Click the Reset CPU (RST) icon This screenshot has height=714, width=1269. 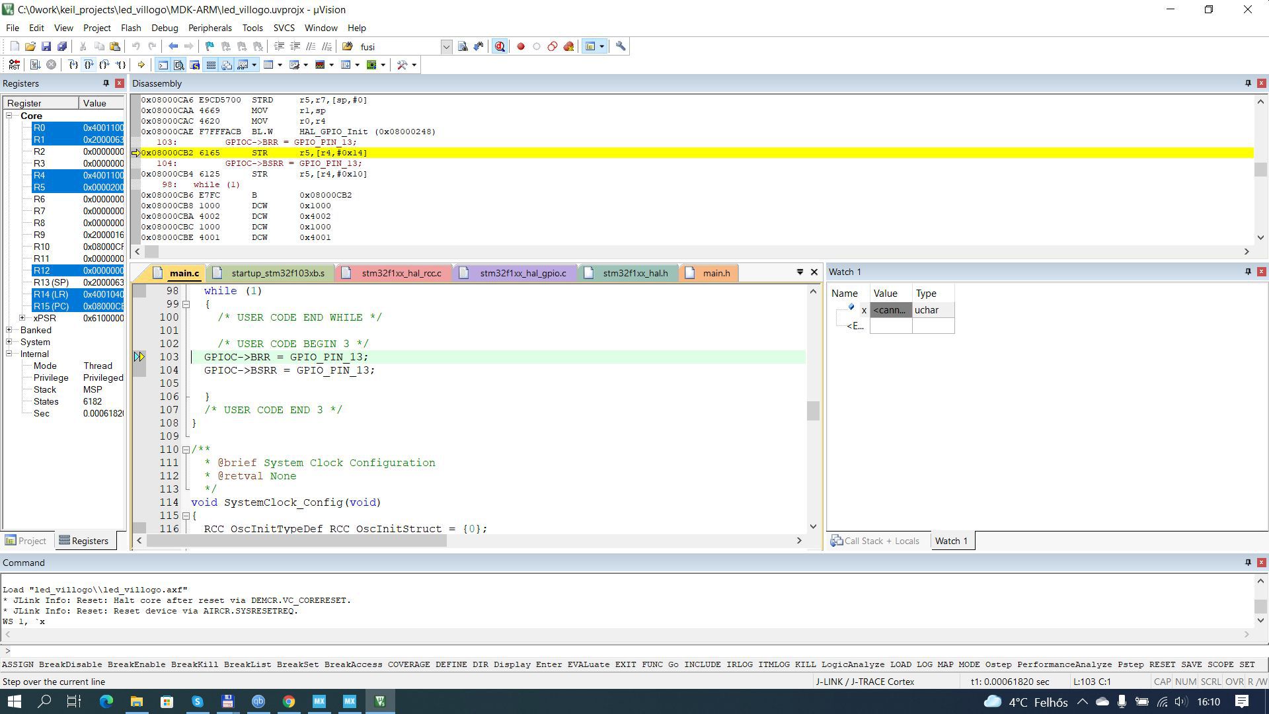14,65
